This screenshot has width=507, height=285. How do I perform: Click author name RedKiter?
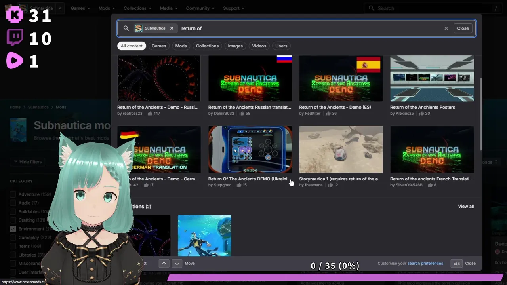pyautogui.click(x=313, y=114)
